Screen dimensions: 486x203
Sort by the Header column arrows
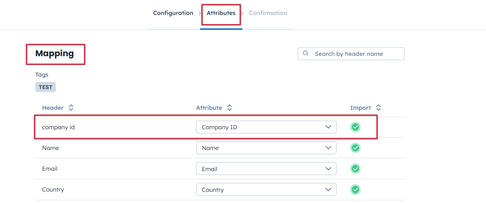pos(71,108)
